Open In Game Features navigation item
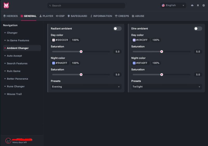This screenshot has width=208, height=146. click(18, 40)
